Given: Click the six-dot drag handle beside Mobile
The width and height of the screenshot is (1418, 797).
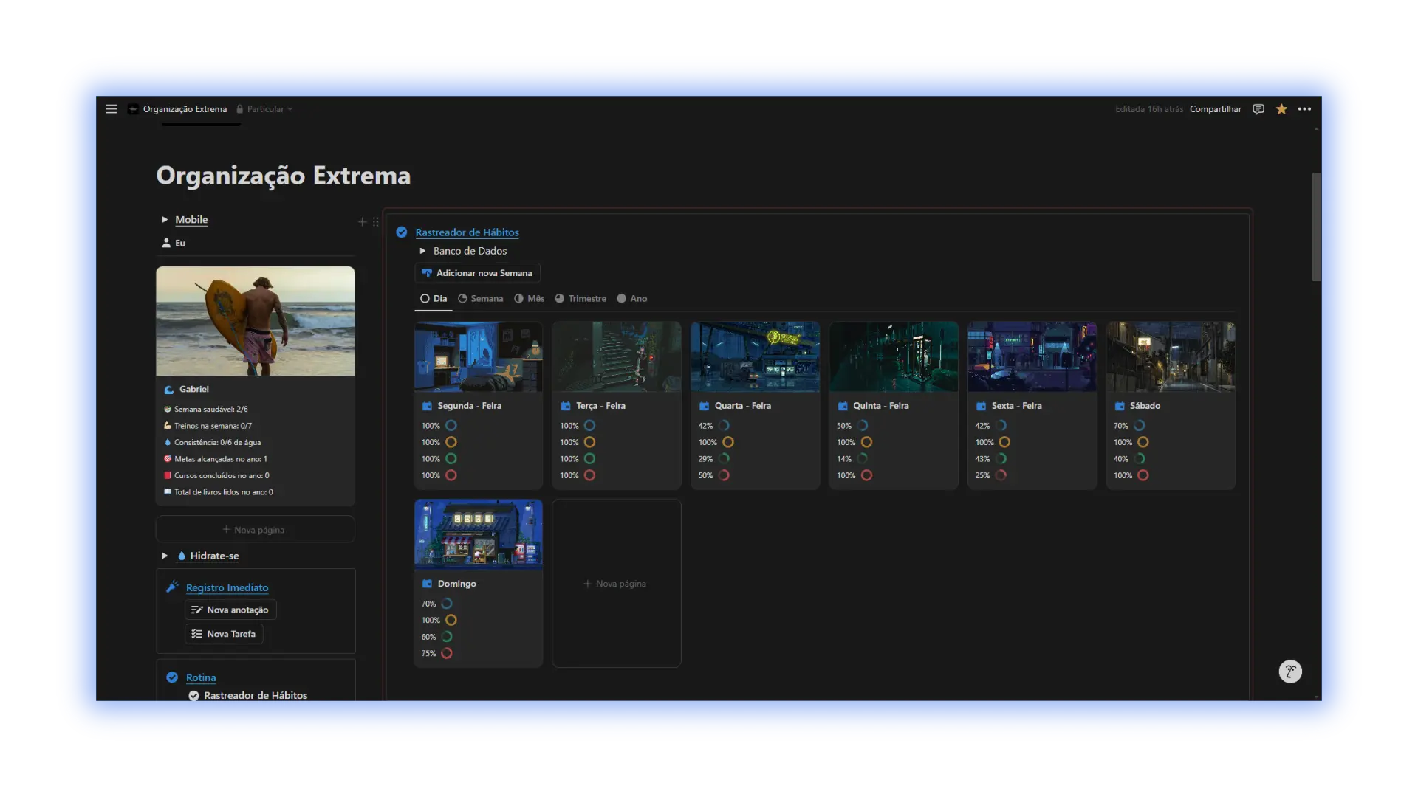Looking at the screenshot, I should click(x=375, y=221).
